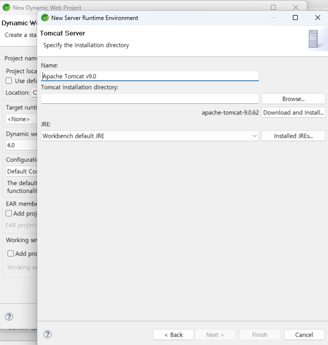Close the New Server Runtime Environment dialog

pos(318,18)
